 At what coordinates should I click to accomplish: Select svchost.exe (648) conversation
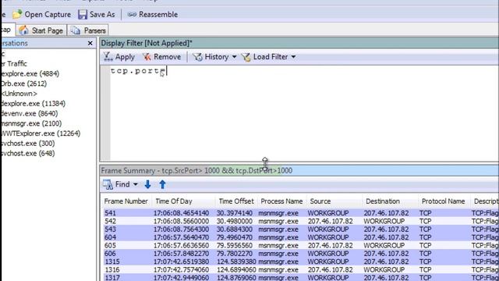point(28,153)
